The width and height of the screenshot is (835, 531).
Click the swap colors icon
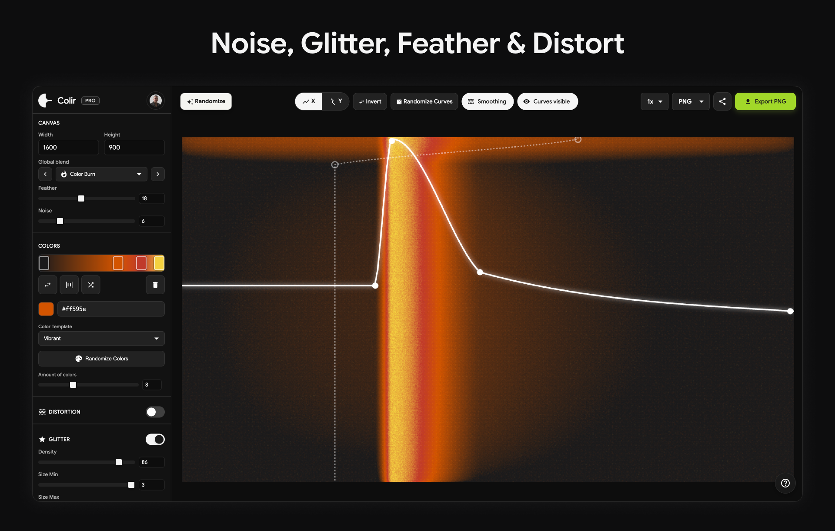point(47,285)
